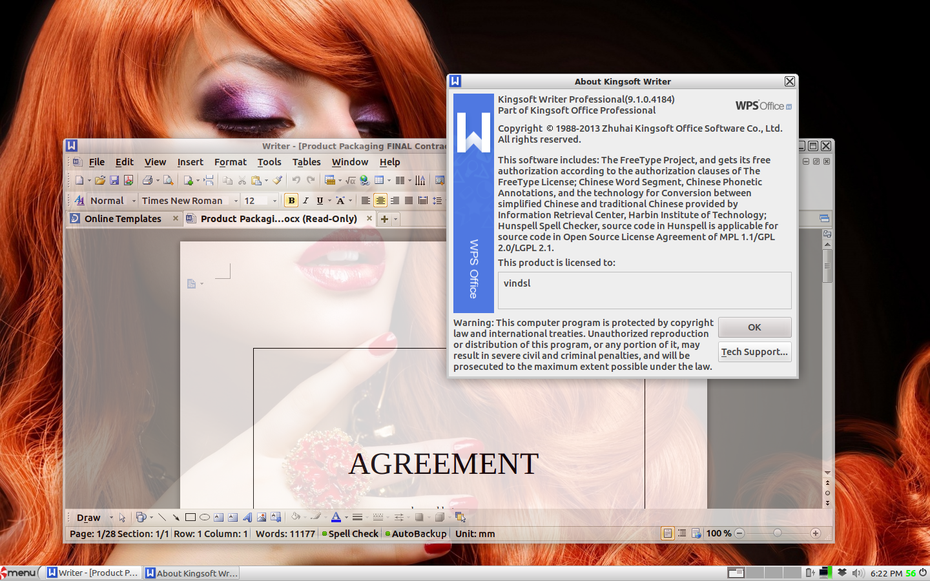Click the equation square-root icon
This screenshot has height=581, width=930.
[x=351, y=181]
